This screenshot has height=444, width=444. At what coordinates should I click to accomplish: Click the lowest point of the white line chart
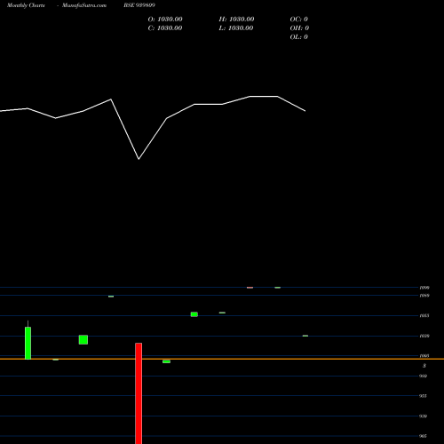[139, 159]
